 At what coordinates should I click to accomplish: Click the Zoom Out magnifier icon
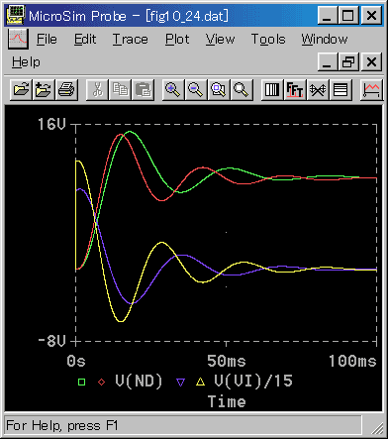[x=196, y=89]
